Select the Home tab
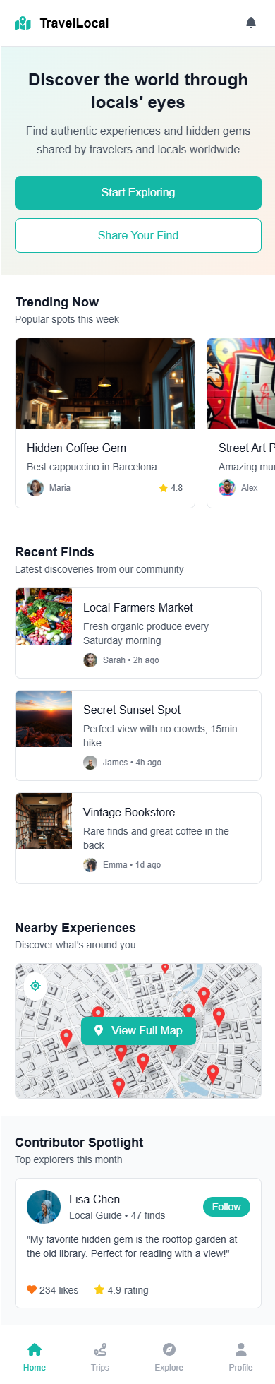The width and height of the screenshot is (275, 1384). 35,1356
